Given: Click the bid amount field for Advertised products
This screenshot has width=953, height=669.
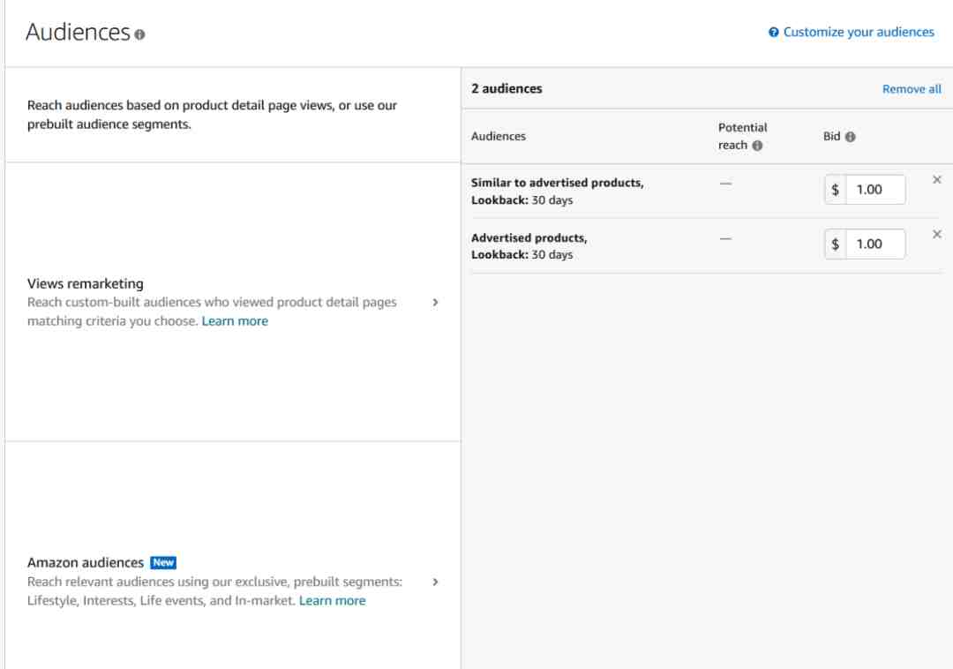Looking at the screenshot, I should point(874,244).
